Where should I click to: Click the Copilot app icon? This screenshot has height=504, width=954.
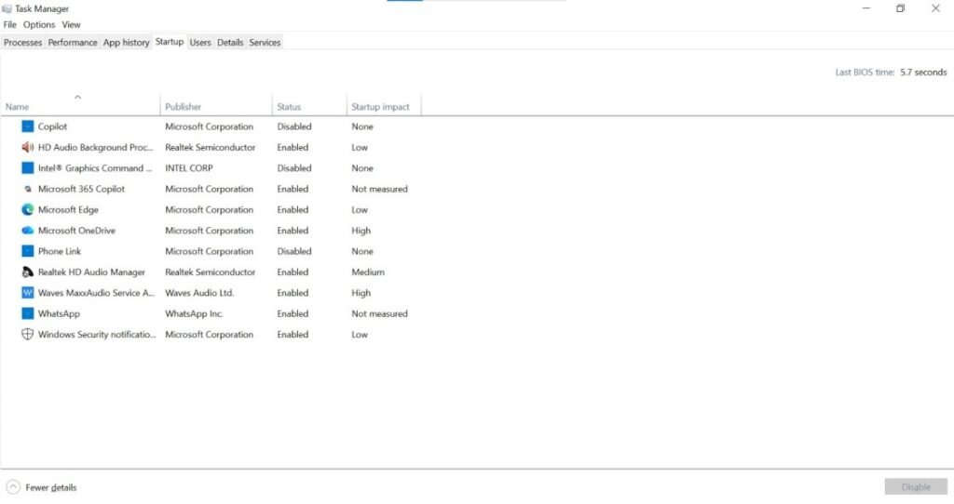(x=27, y=126)
